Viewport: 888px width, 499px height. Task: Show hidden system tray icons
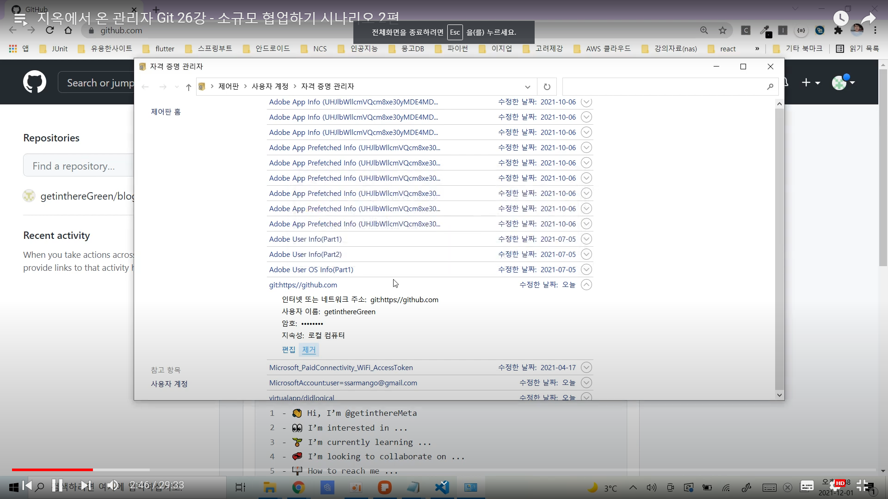(633, 487)
